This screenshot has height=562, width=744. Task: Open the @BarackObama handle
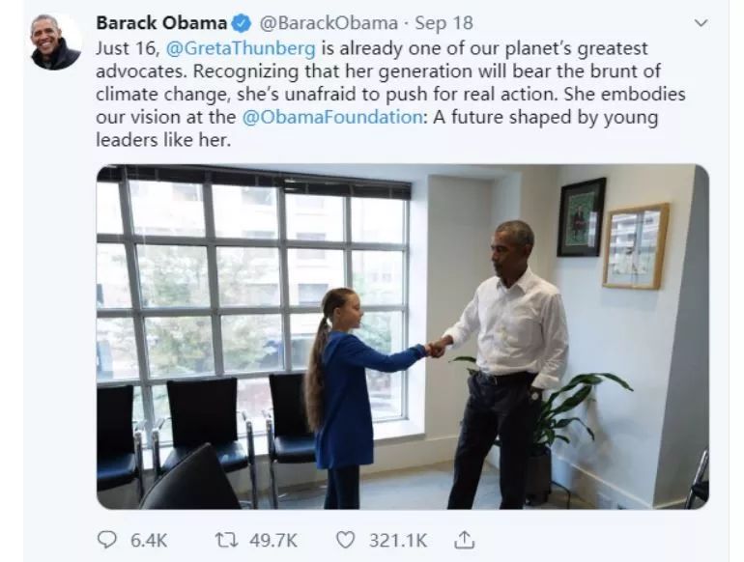[x=328, y=23]
